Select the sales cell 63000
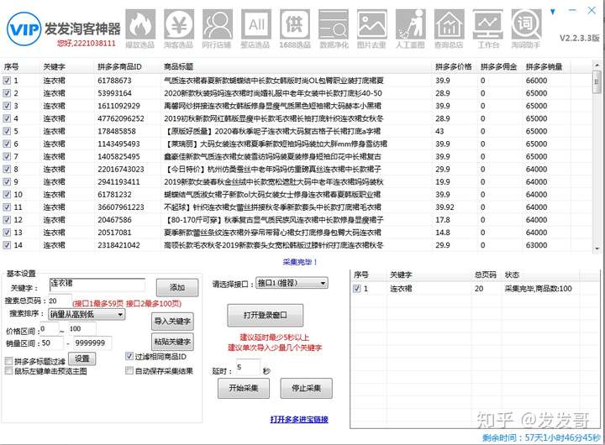 (536, 245)
